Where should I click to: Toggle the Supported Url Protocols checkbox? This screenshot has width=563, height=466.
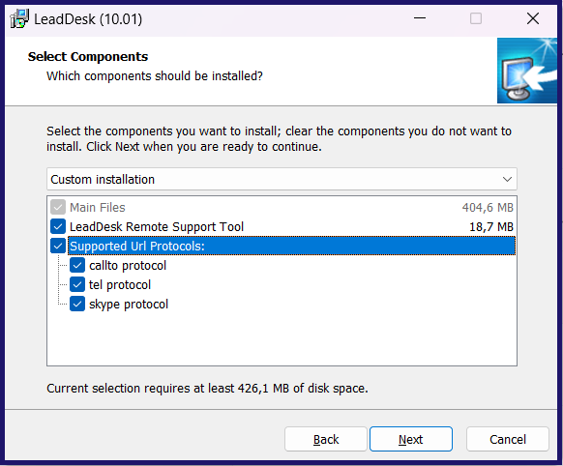pyautogui.click(x=58, y=247)
